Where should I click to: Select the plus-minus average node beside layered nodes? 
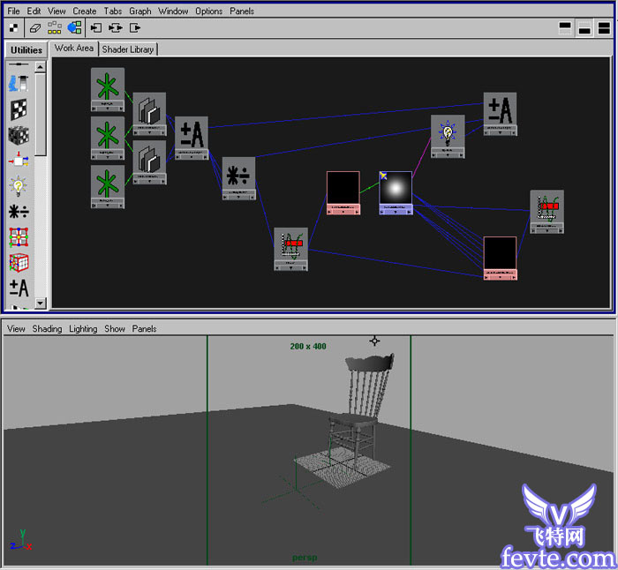tap(192, 133)
